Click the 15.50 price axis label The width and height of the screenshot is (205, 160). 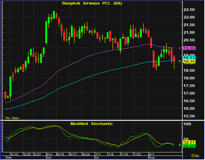pyautogui.click(x=189, y=116)
